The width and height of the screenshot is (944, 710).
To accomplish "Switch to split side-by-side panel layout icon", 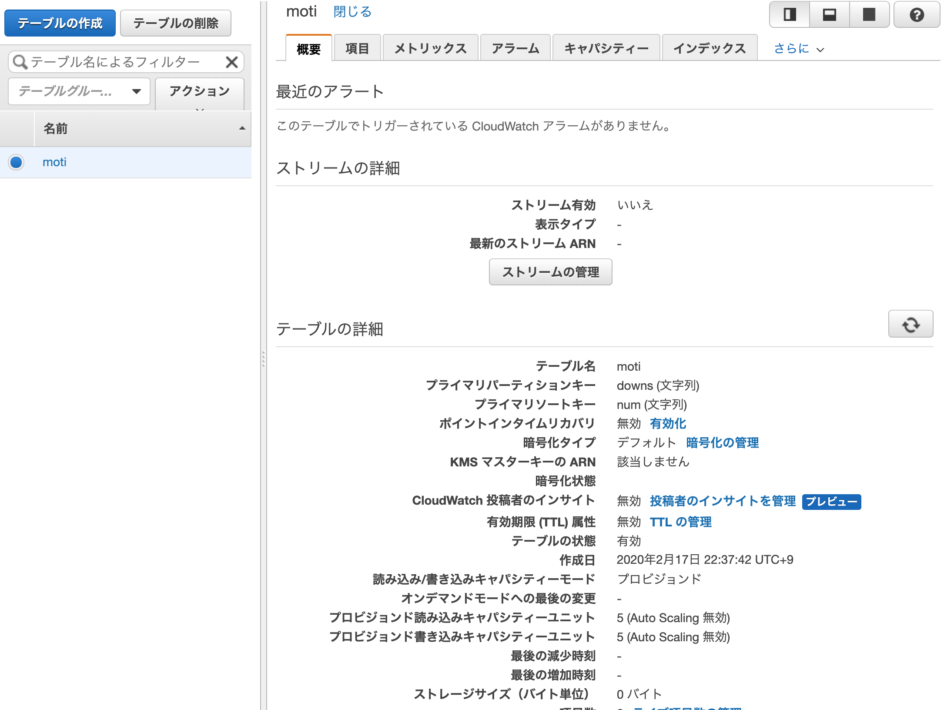I will (x=790, y=15).
